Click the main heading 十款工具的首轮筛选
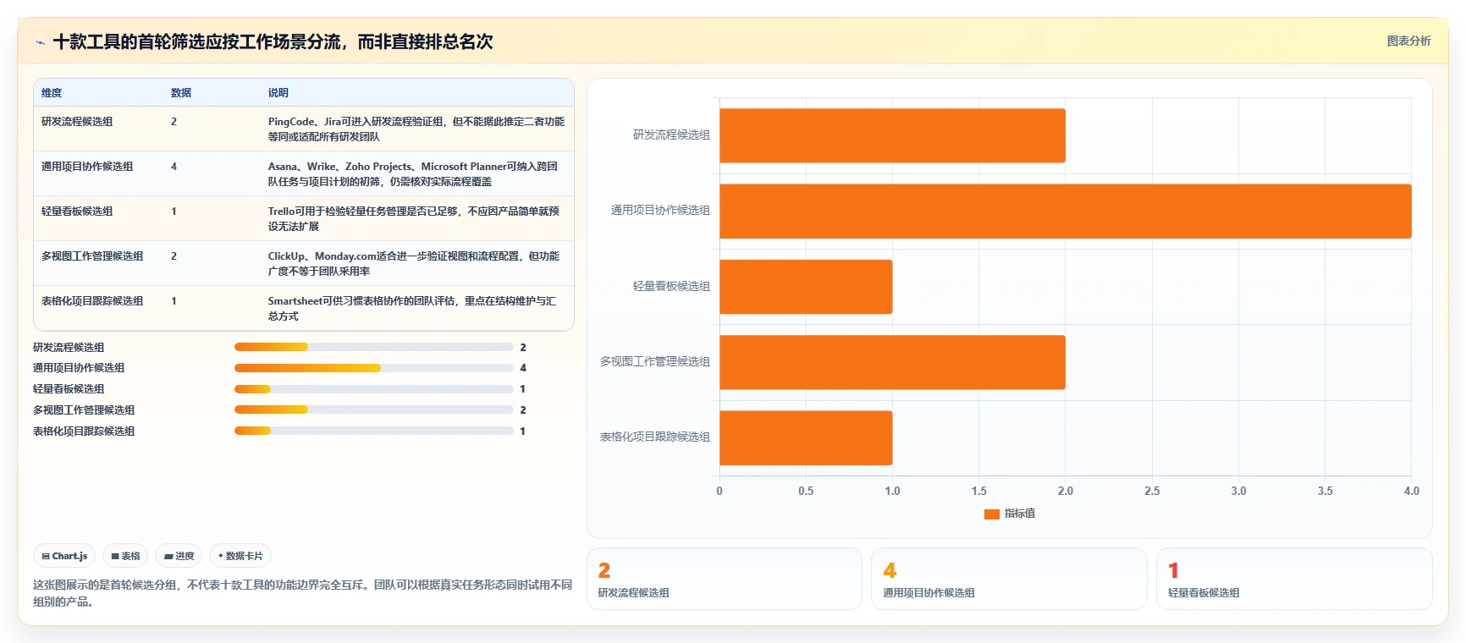Image resolution: width=1466 pixels, height=643 pixels. pos(273,41)
